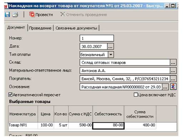
Task: Click the Дата field with 30.03.2007
Action: [93, 47]
